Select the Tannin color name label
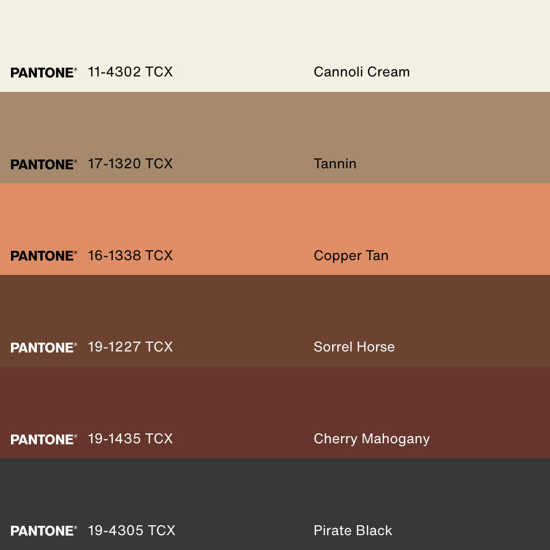Screen dimensions: 550x550 pos(335,164)
